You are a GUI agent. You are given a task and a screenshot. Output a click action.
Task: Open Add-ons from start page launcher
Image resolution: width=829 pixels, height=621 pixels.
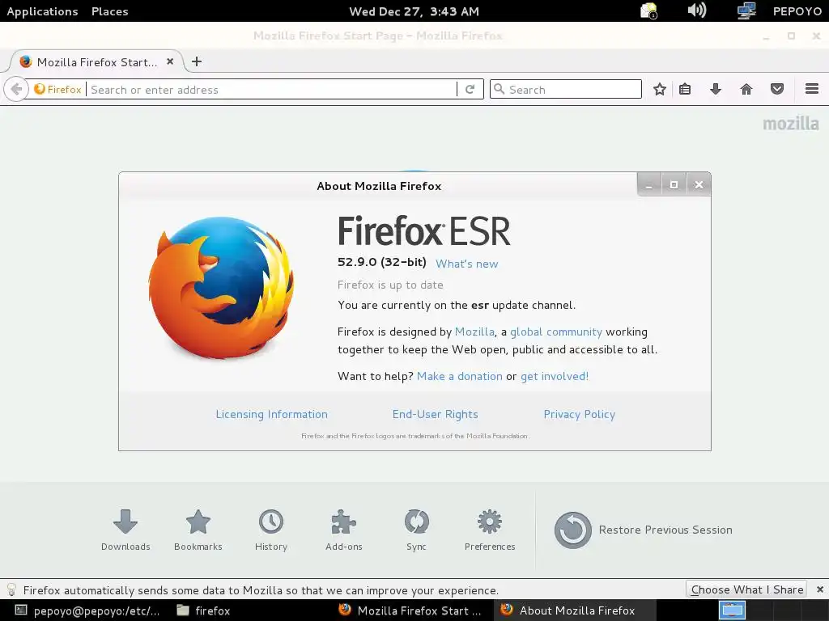(343, 530)
